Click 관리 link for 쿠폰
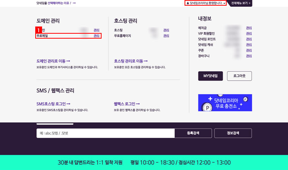 249,50
